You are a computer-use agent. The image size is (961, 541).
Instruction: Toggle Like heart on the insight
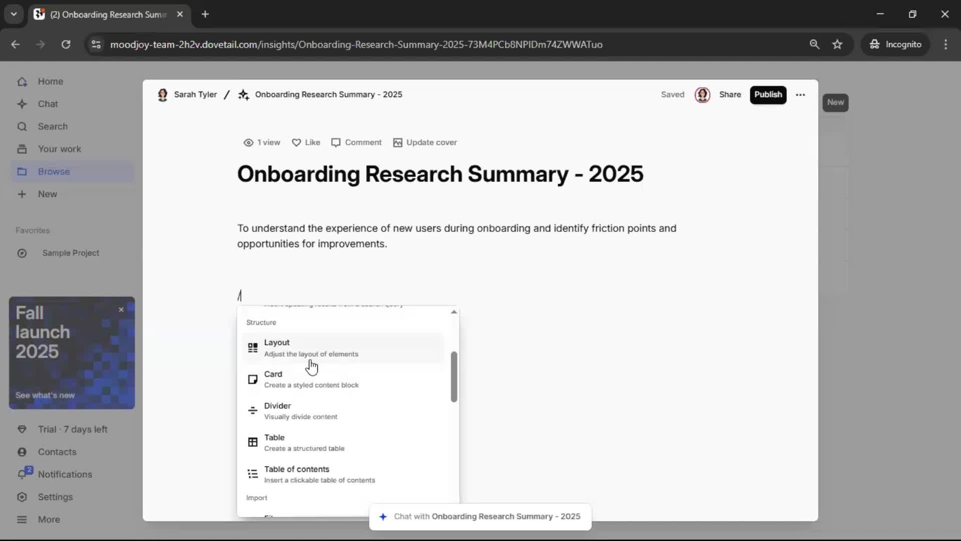(x=296, y=143)
